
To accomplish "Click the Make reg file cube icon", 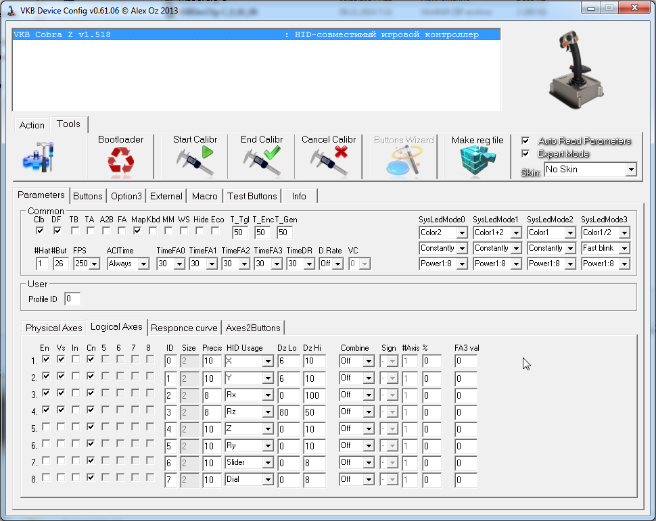I will pos(477,161).
